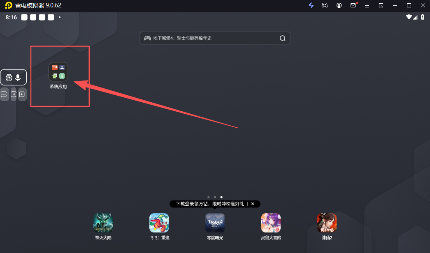Open the hamburger settings menu

367,5
